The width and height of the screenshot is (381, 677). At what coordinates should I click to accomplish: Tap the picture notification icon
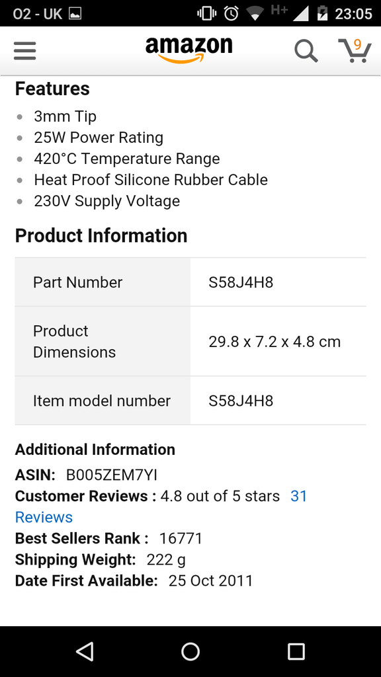[x=75, y=14]
